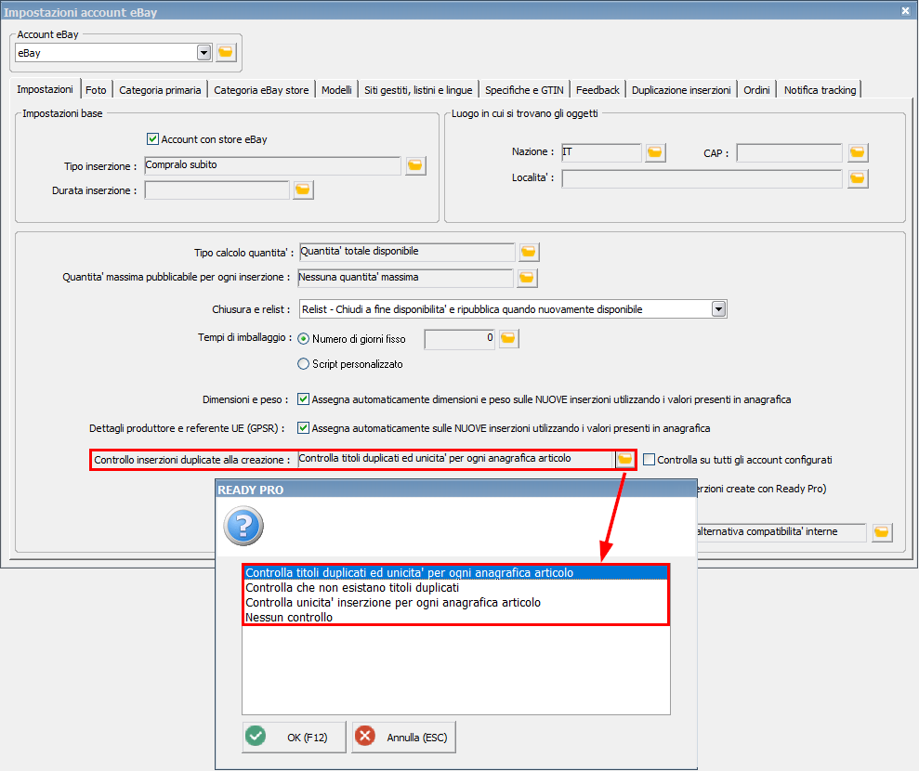Screen dimensions: 919x771
Task: Switch to the Ordini tab
Action: [x=756, y=89]
